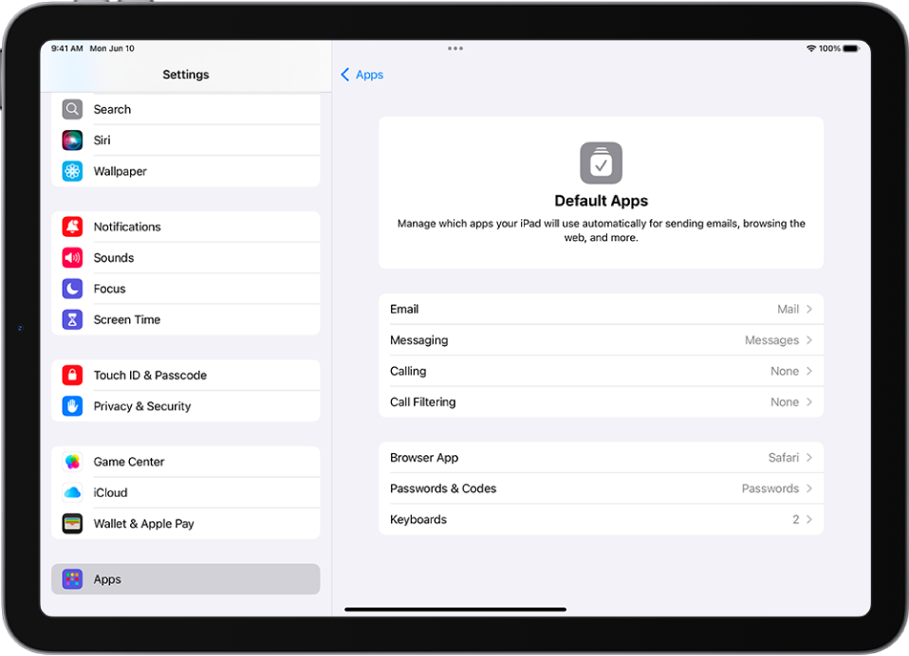Click the Sounds speaker icon

(x=72, y=258)
